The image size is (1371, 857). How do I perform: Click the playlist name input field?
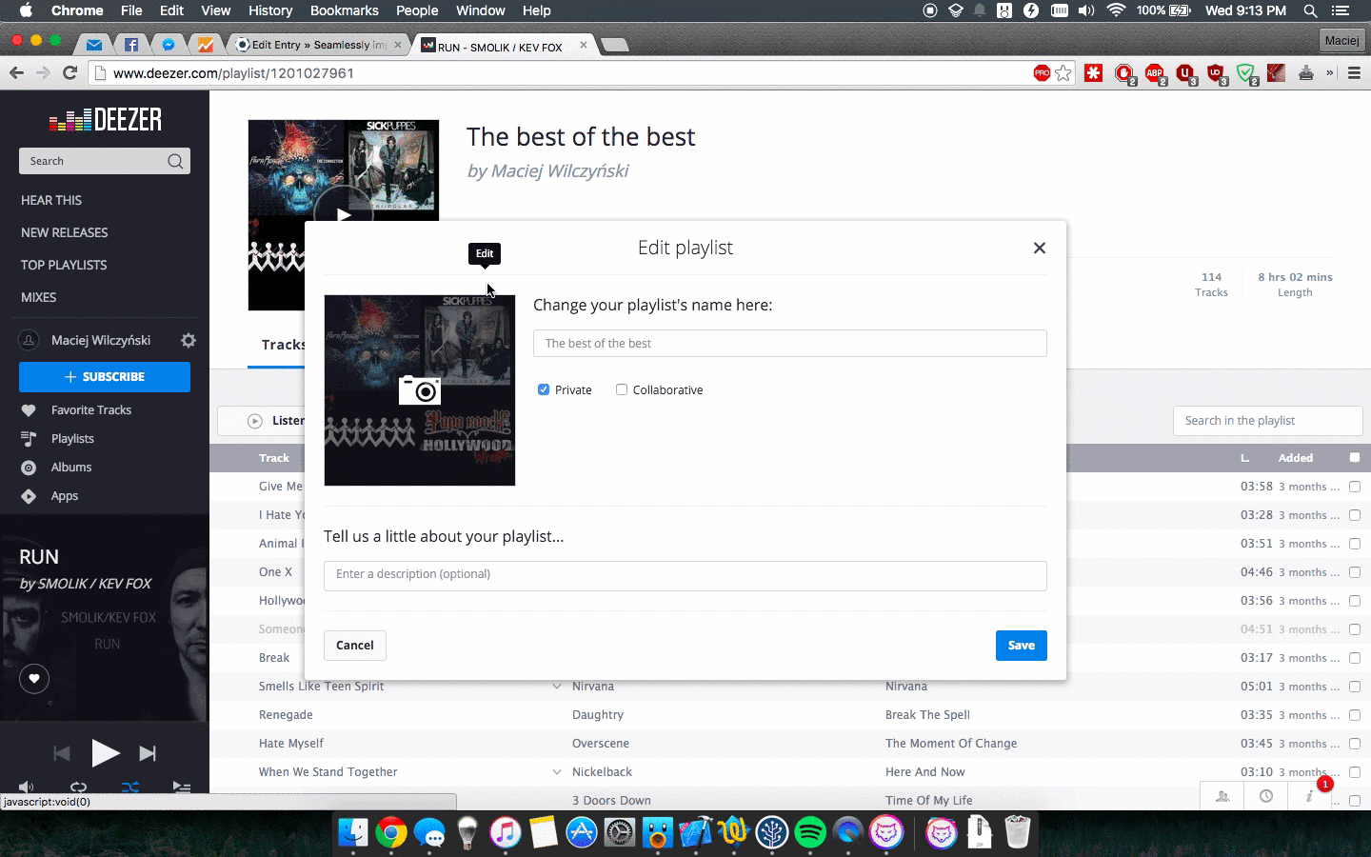790,344
